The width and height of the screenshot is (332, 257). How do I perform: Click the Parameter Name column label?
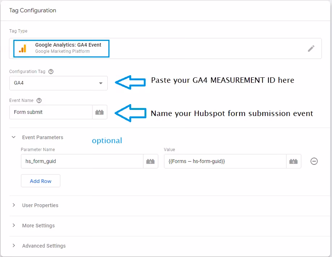tap(38, 150)
